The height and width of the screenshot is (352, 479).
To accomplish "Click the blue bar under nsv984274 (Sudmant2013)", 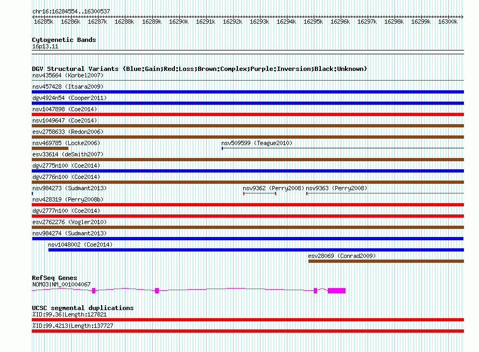I will click(248, 239).
